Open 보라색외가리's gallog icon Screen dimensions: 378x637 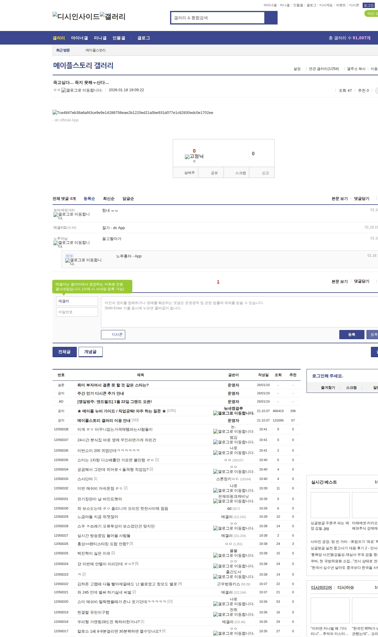(56, 215)
